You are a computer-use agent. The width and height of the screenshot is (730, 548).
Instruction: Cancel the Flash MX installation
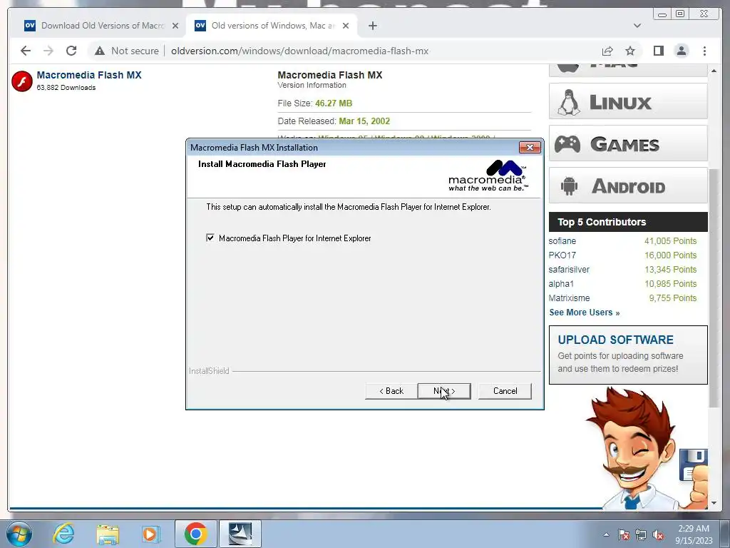(x=505, y=391)
